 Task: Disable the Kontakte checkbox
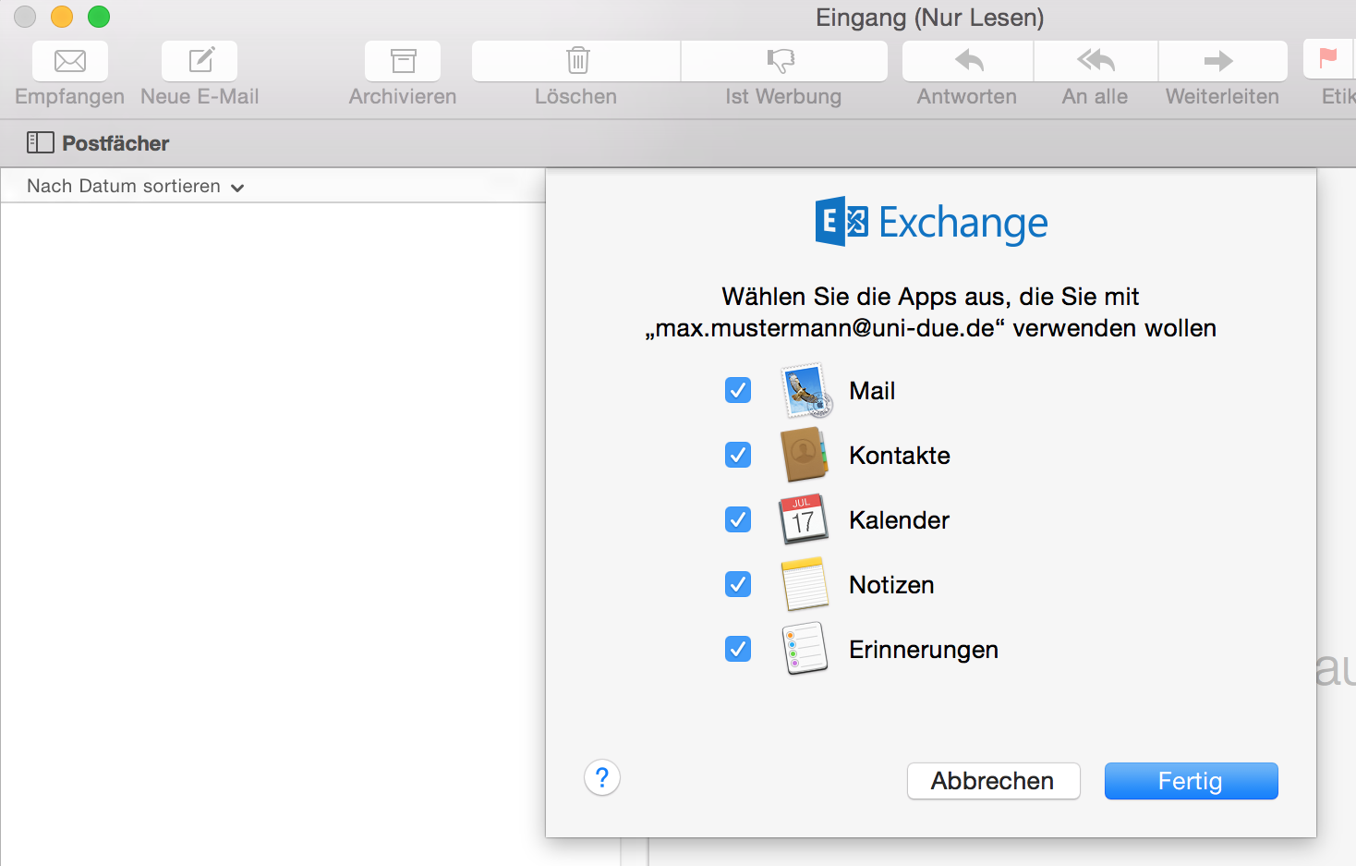point(737,455)
